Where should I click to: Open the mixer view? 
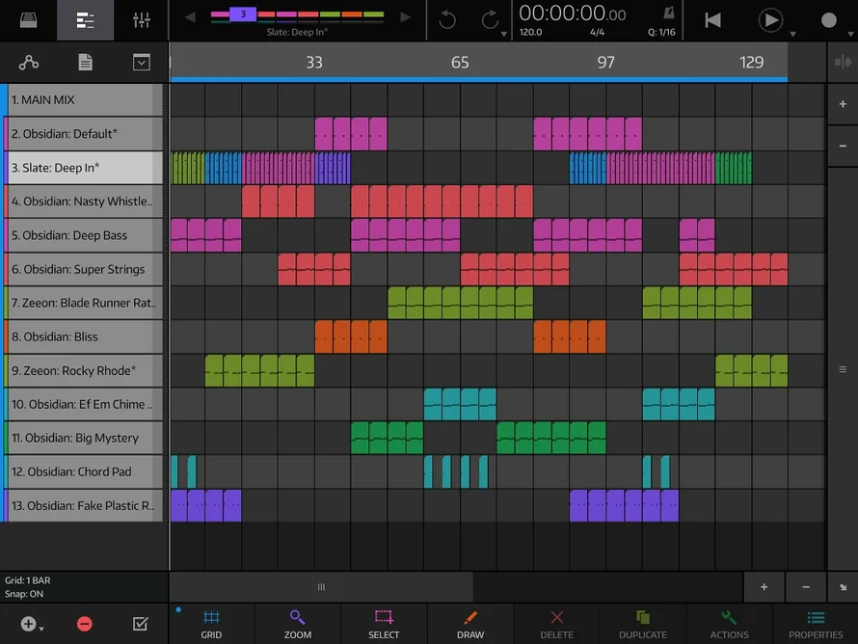(x=141, y=20)
